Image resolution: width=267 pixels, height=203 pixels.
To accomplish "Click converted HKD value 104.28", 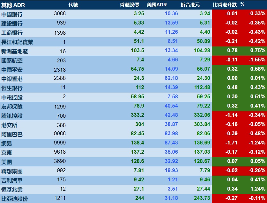I will (202, 51).
